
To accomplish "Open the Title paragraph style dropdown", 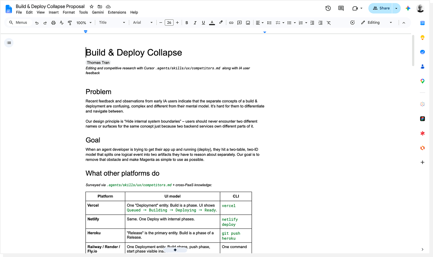I will (112, 23).
